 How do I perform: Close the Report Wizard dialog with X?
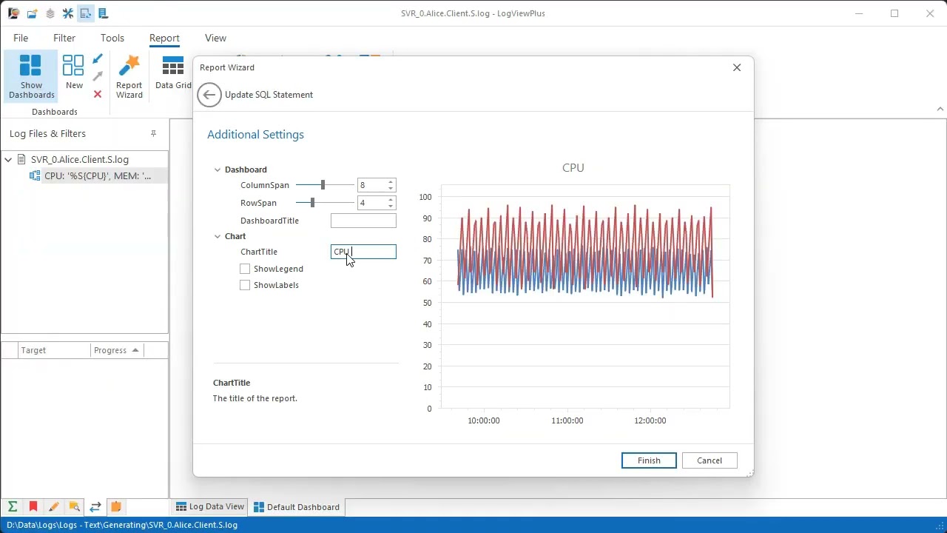point(737,67)
